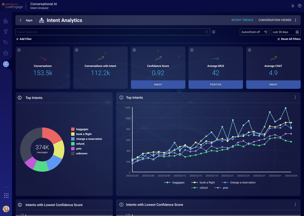The height and width of the screenshot is (216, 304).
Task: Open options menu on Intents with Lowest Confidence Score
Action: [x=295, y=204]
